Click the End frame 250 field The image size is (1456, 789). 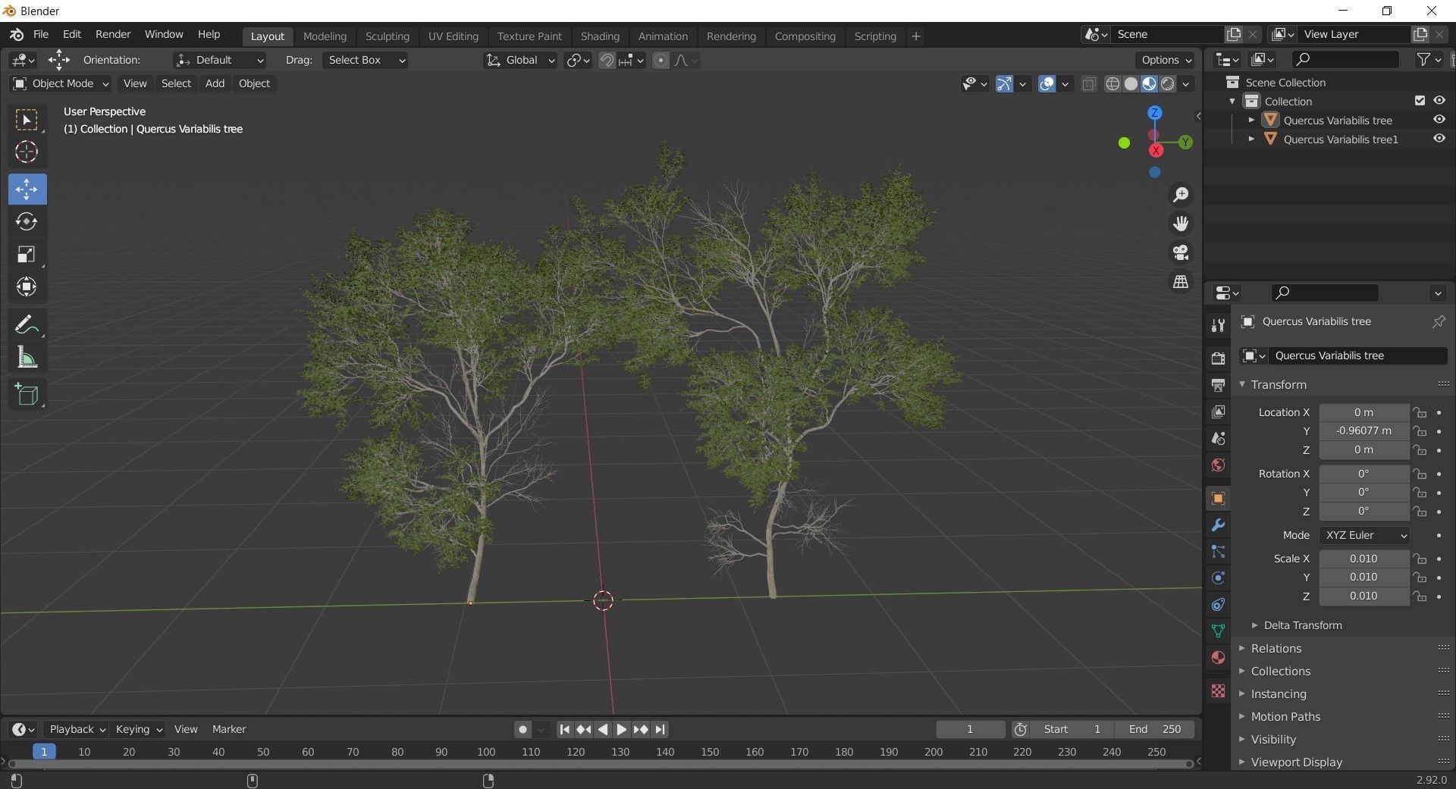pos(1155,729)
